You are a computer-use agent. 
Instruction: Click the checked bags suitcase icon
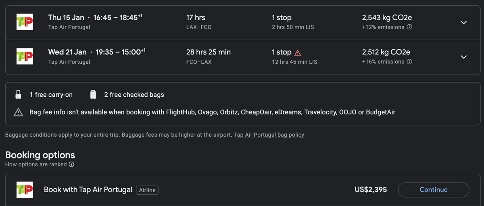pos(93,95)
